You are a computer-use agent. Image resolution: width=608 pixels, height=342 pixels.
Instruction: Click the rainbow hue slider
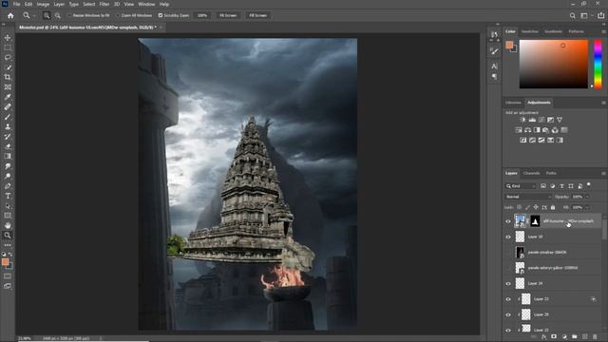[x=598, y=64]
